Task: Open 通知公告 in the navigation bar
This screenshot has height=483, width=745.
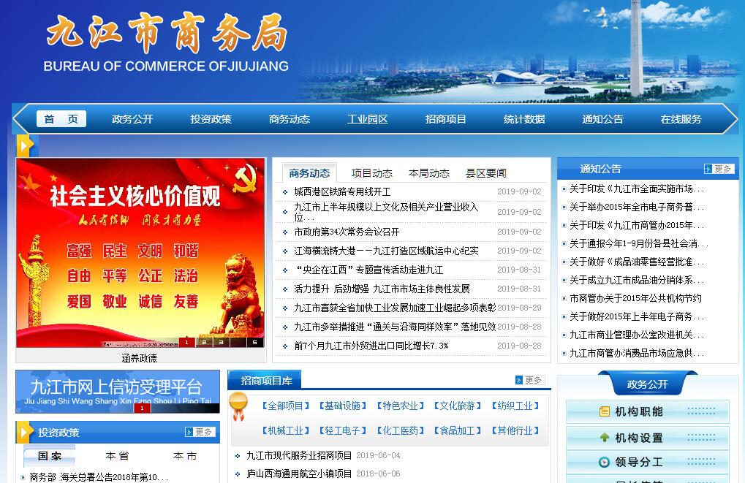Action: [602, 119]
